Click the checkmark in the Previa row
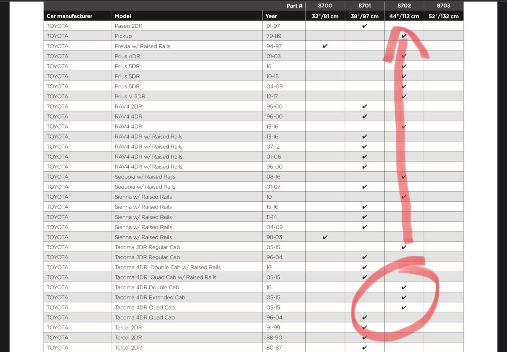The image size is (507, 352). click(x=325, y=46)
